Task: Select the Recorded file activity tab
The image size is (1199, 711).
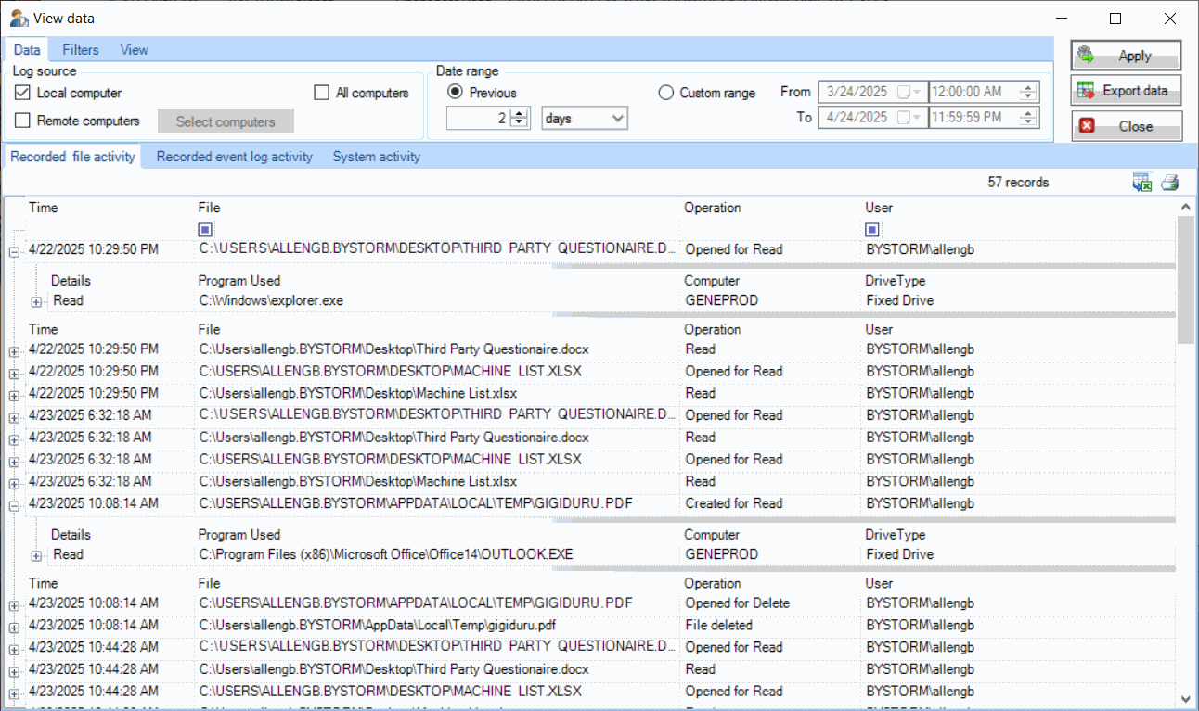Action: [x=72, y=157]
